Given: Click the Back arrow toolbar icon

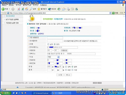Looking at the screenshot, I should coord(3,9).
